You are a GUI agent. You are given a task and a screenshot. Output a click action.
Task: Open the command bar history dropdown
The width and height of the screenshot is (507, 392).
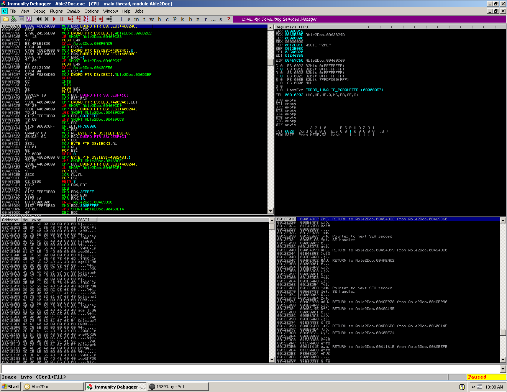[x=503, y=369]
